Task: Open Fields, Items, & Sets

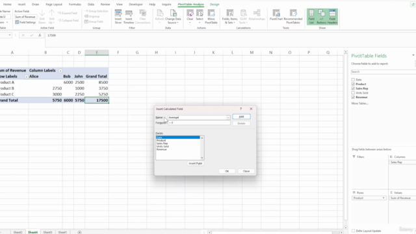Action: [x=229, y=17]
